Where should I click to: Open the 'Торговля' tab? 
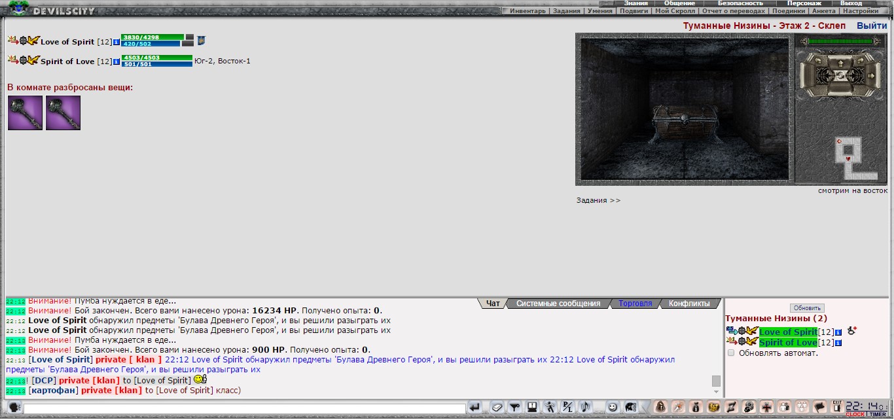click(x=635, y=304)
